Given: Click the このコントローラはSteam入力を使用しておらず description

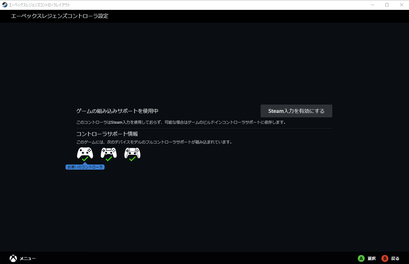Looking at the screenshot, I should (x=181, y=122).
